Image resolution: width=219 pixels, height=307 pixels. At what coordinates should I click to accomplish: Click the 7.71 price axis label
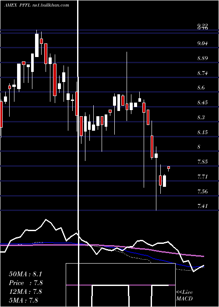click(x=202, y=177)
